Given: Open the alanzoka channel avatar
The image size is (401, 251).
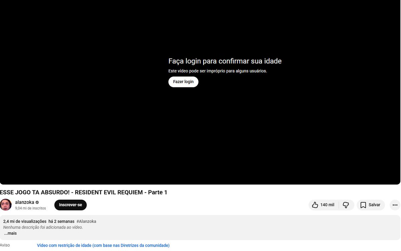Looking at the screenshot, I should coord(6,205).
